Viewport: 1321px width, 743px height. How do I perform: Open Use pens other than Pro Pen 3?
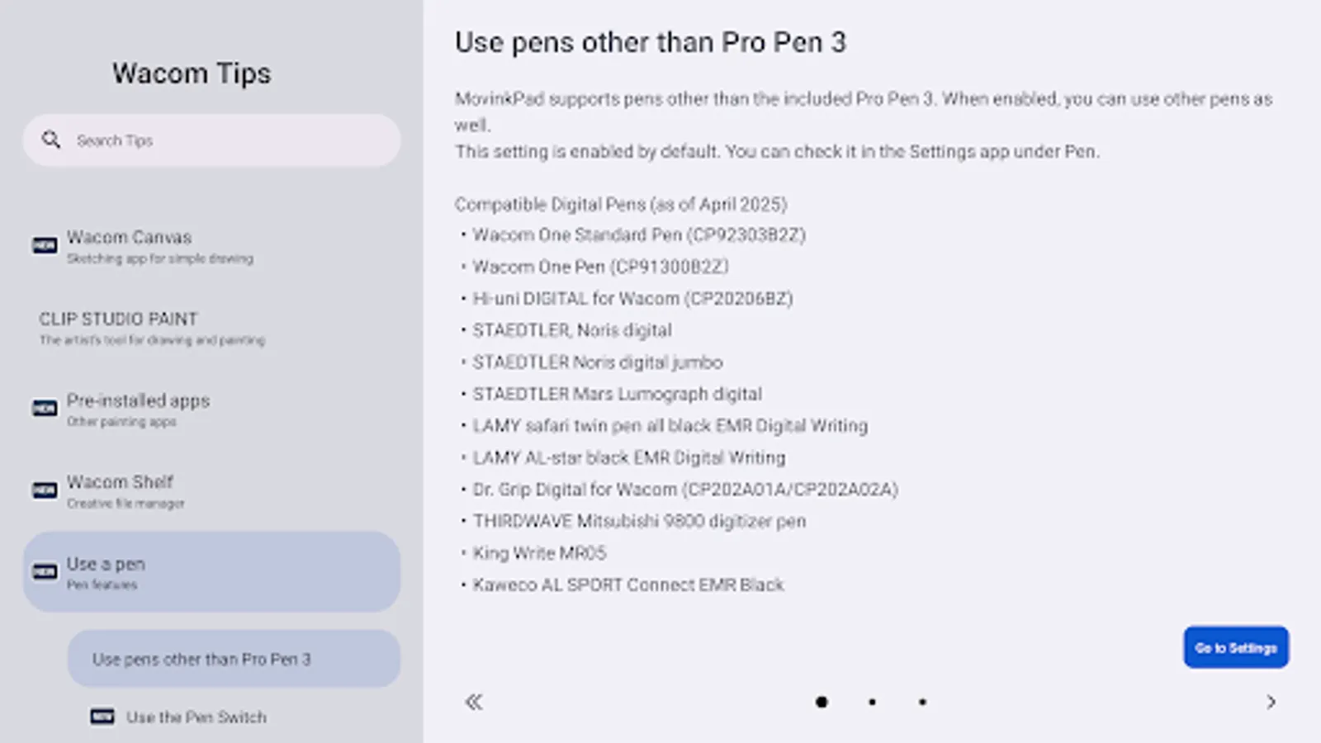(x=234, y=658)
